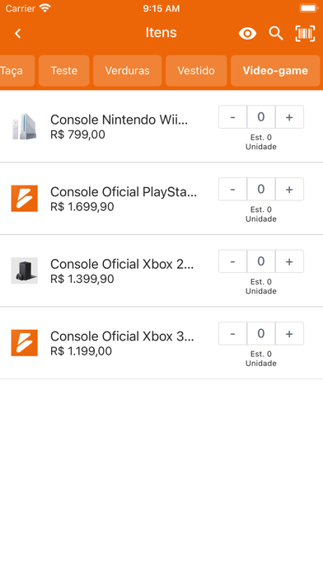The width and height of the screenshot is (323, 574).
Task: Edit quantity field of PlayStation console
Action: click(x=261, y=189)
